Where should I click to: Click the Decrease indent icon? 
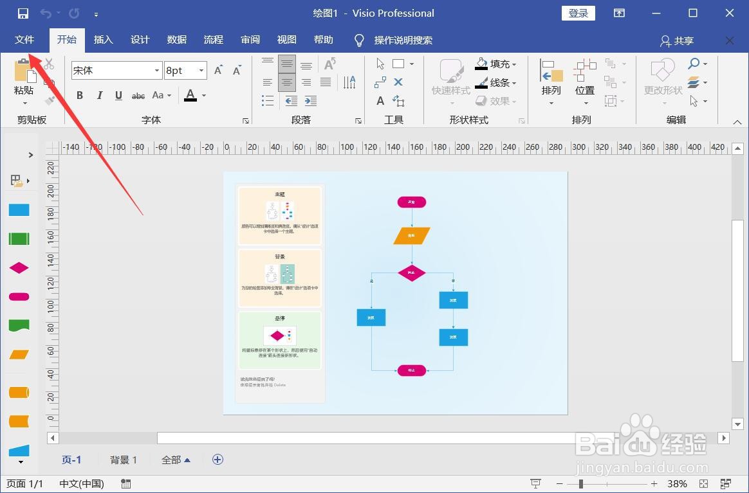pos(291,101)
